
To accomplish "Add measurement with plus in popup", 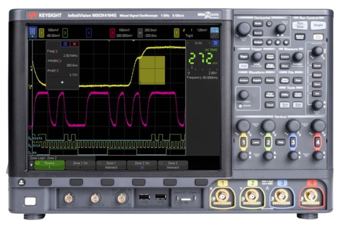I will (x=62, y=82).
